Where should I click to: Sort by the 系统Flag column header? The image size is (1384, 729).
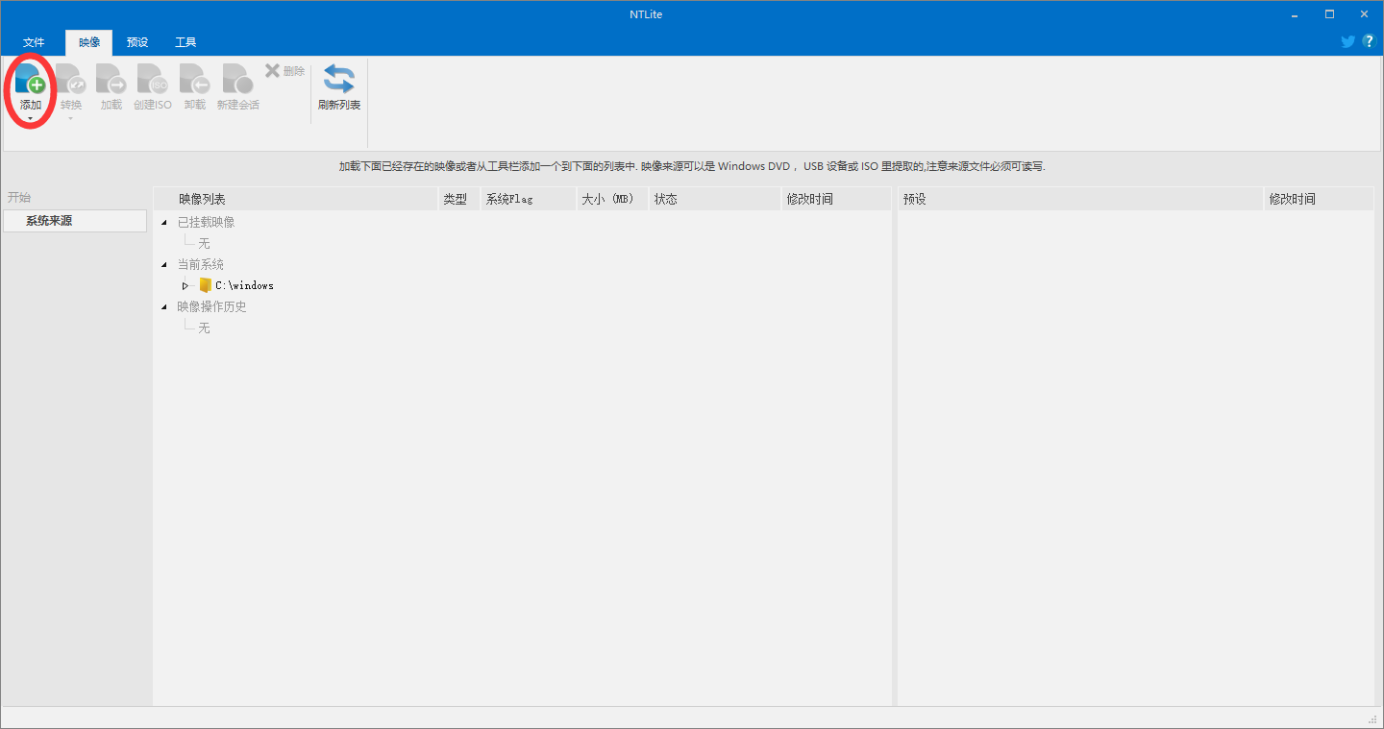pyautogui.click(x=528, y=199)
